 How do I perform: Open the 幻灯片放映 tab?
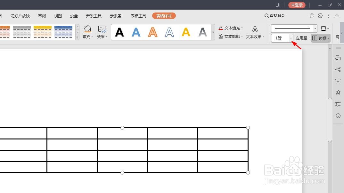click(x=20, y=16)
